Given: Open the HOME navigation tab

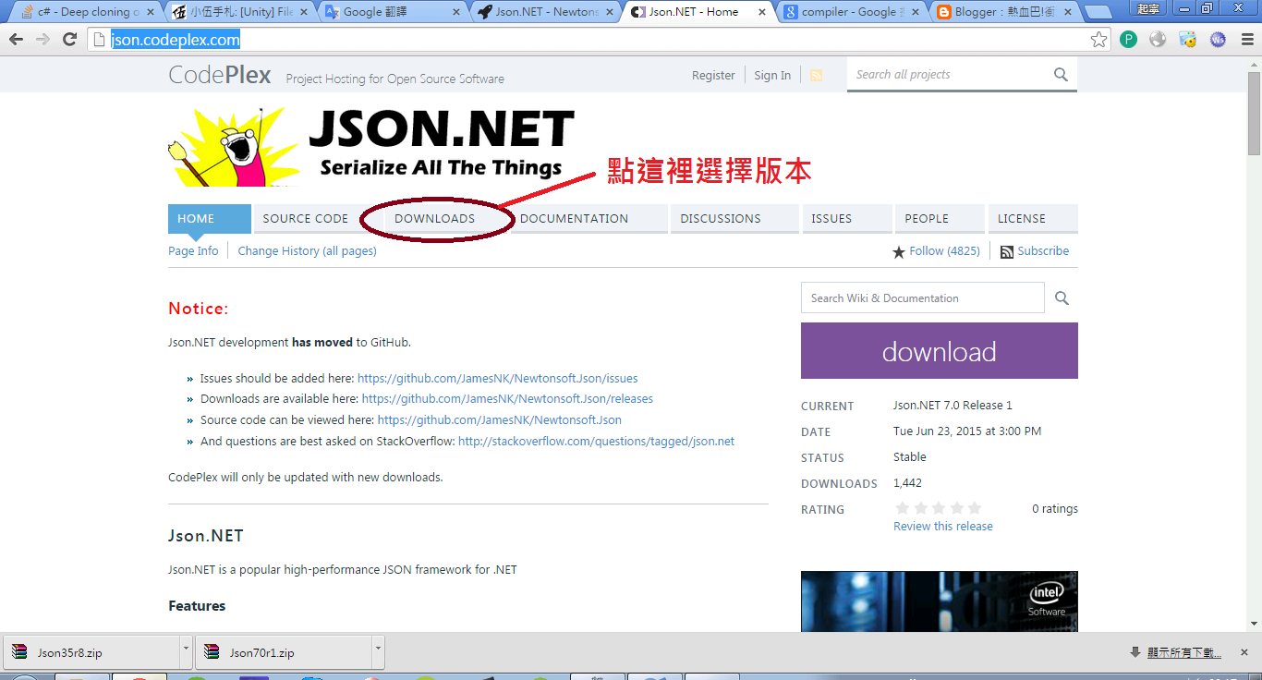Looking at the screenshot, I should click(209, 219).
